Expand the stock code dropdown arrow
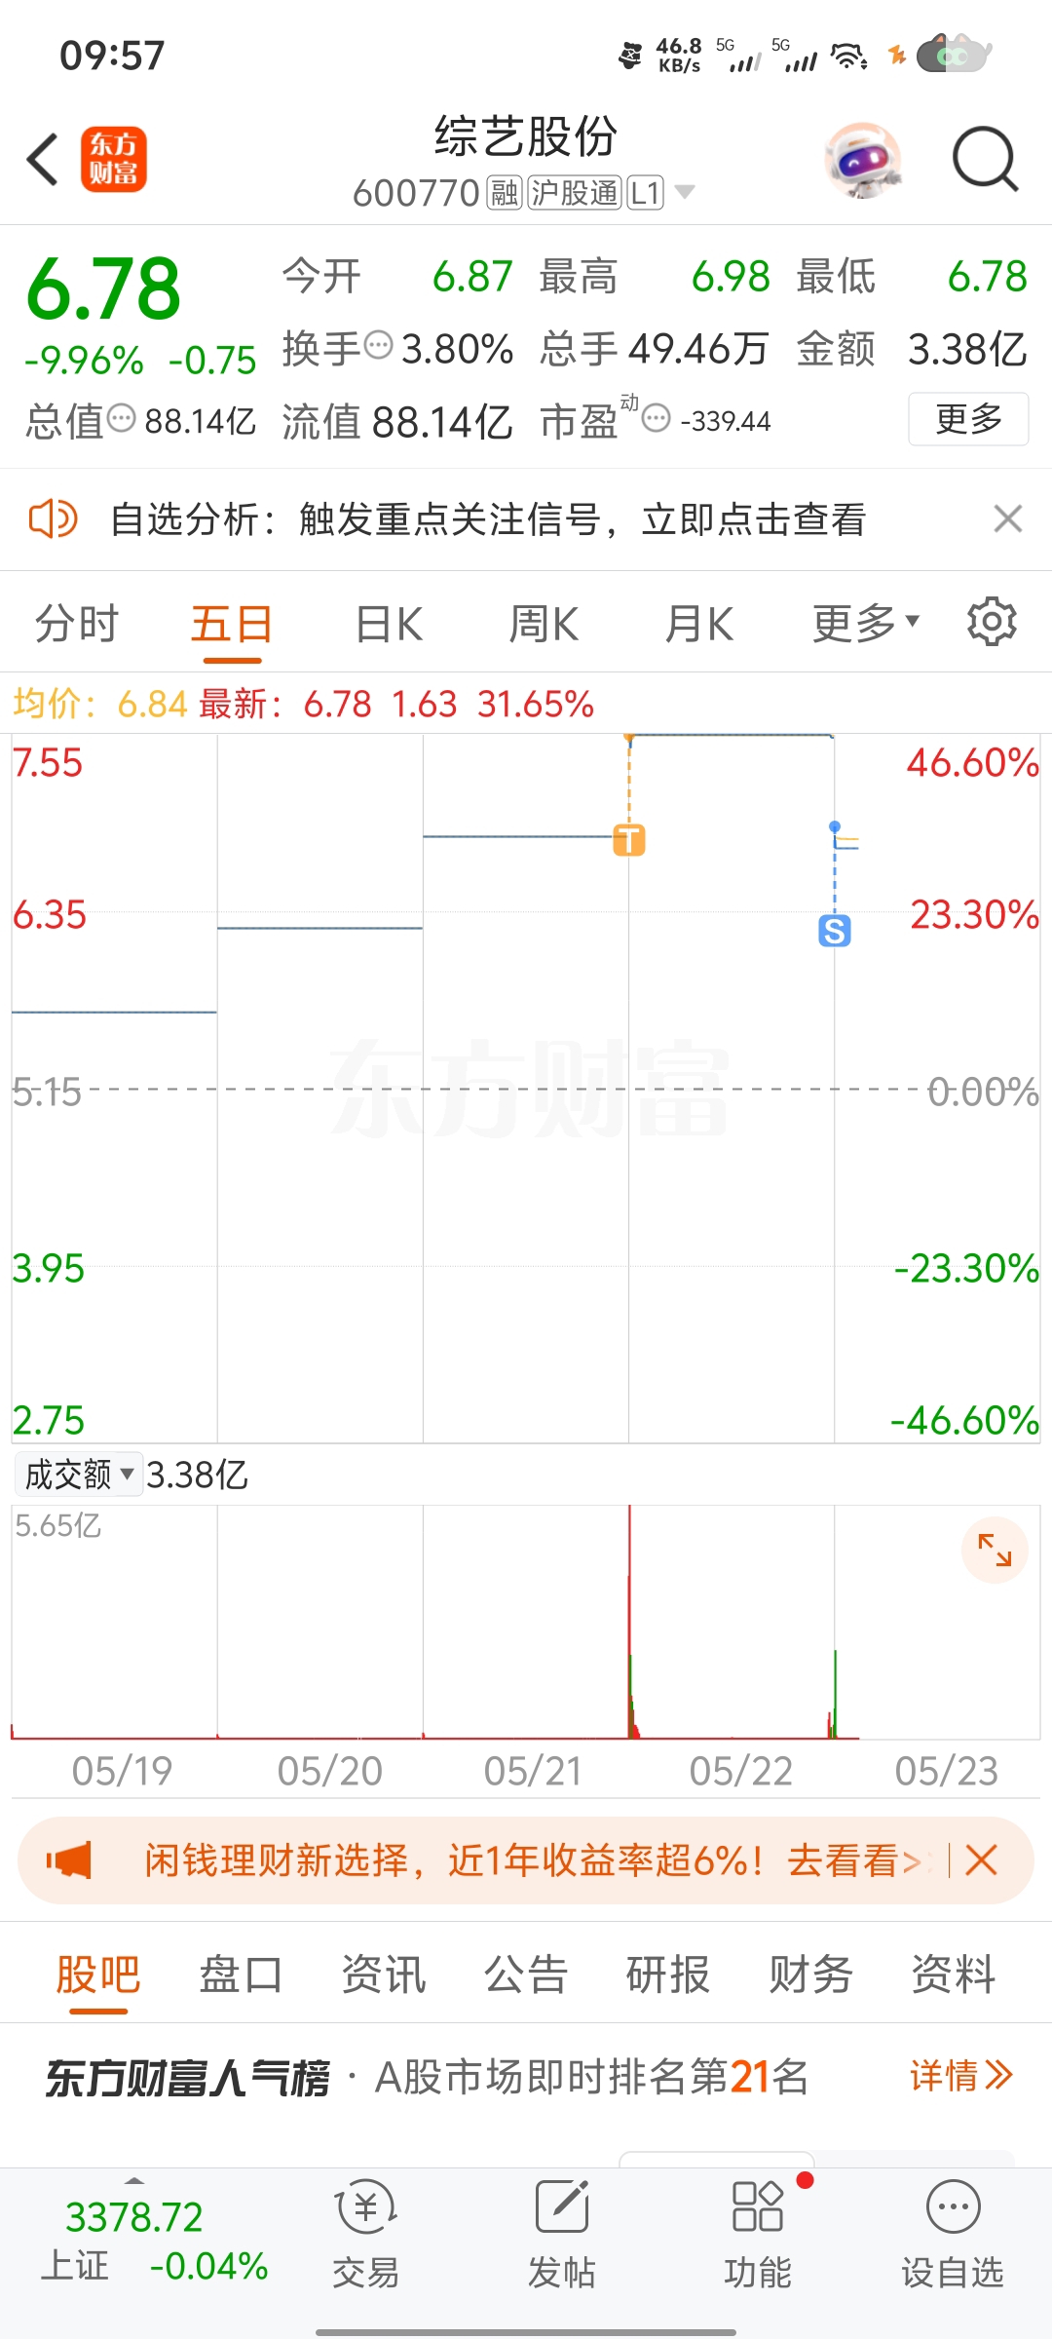The height and width of the screenshot is (2339, 1052). tap(686, 192)
